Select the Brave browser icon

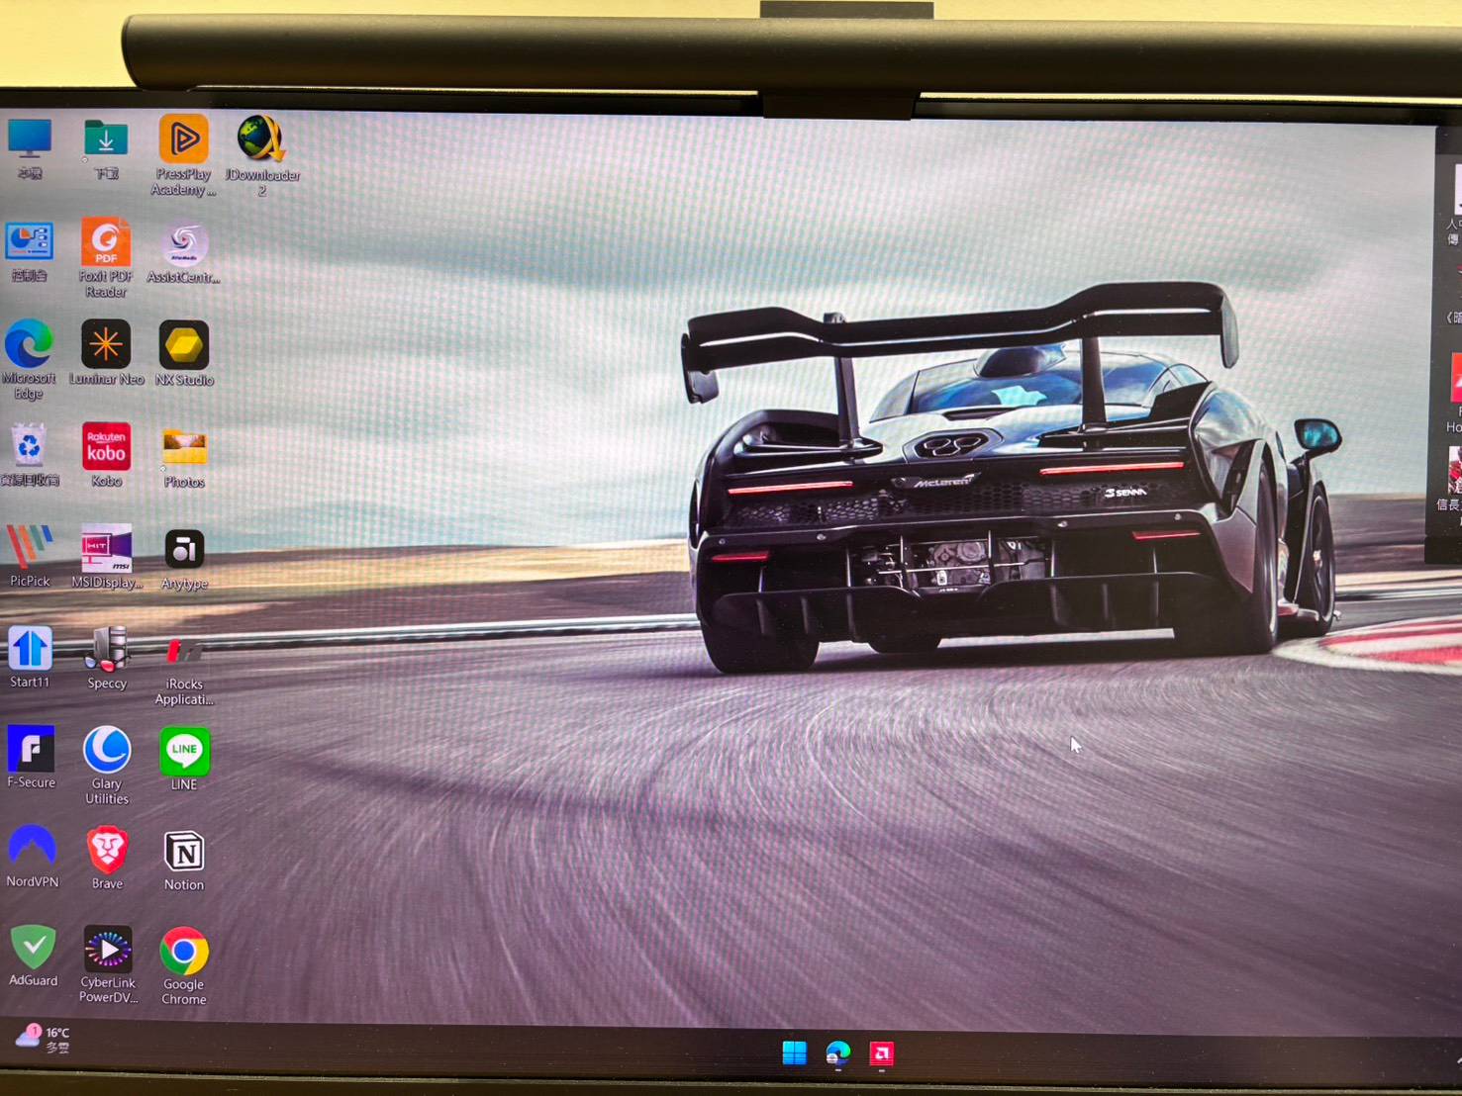[107, 851]
